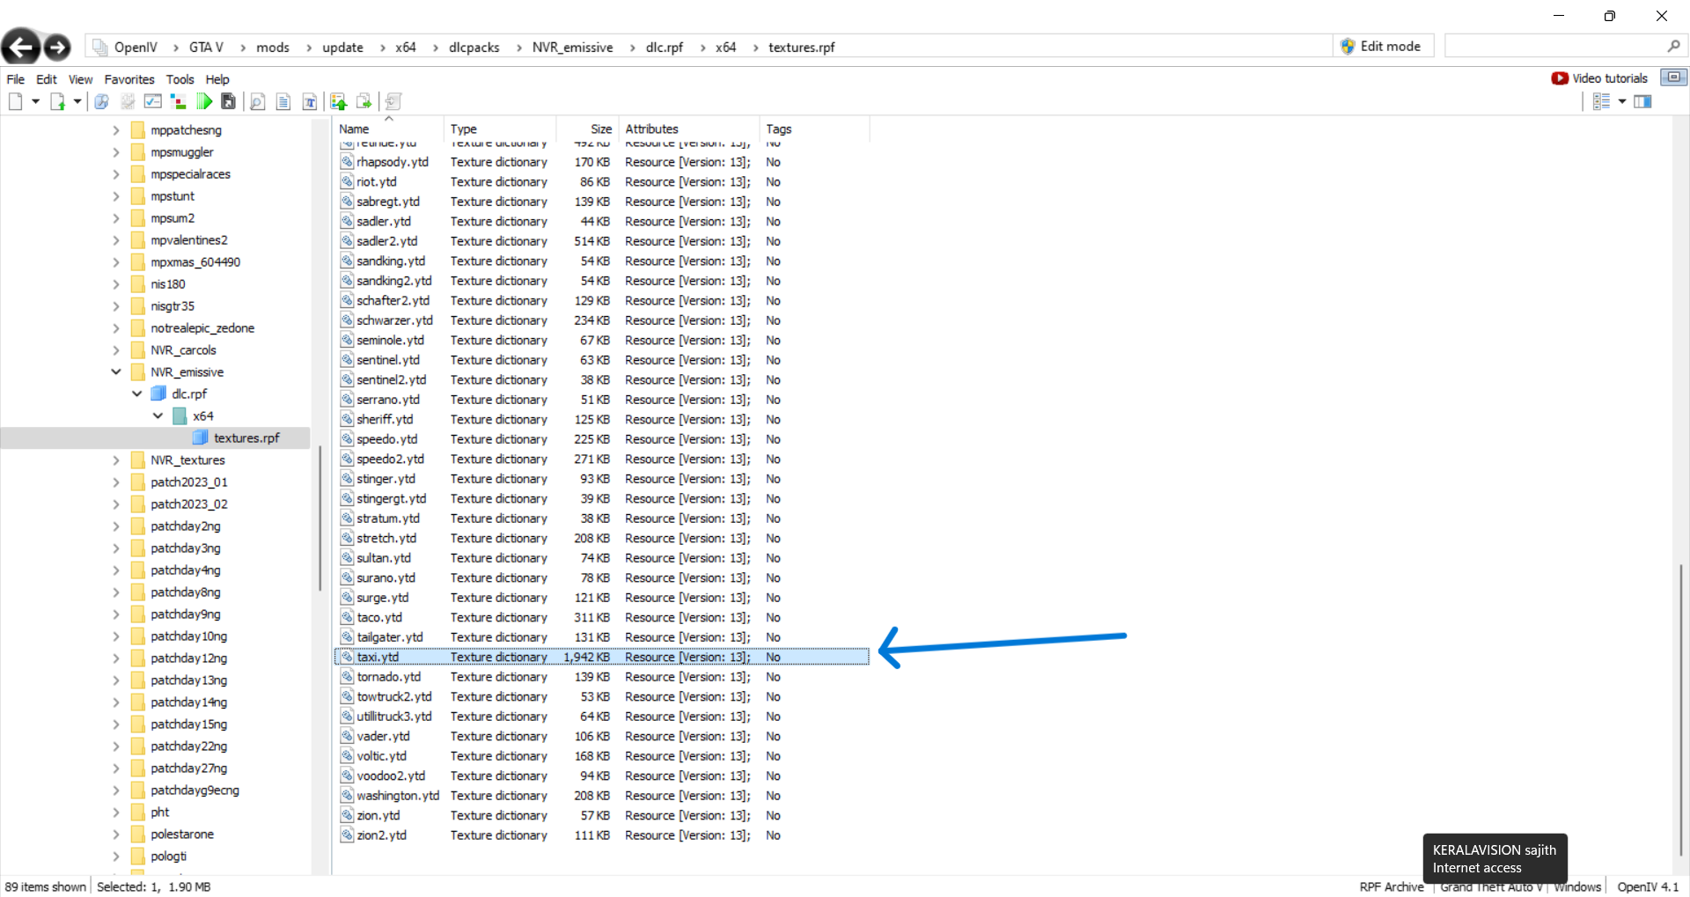This screenshot has height=897, width=1690.
Task: Open Video tutorials link
Action: pos(1599,78)
